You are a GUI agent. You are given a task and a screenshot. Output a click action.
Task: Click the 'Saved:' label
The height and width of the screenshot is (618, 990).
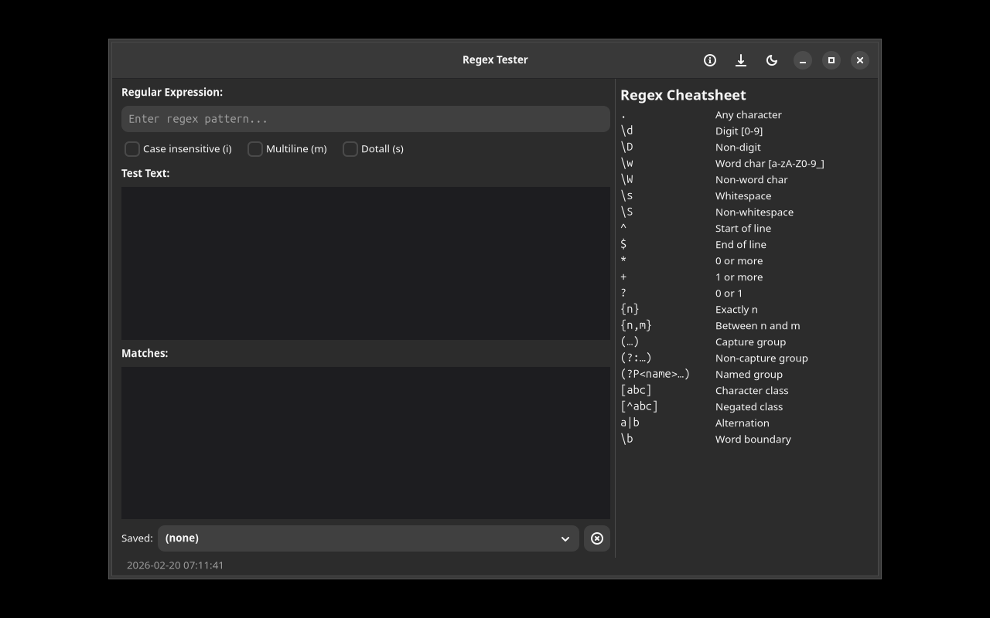click(137, 538)
